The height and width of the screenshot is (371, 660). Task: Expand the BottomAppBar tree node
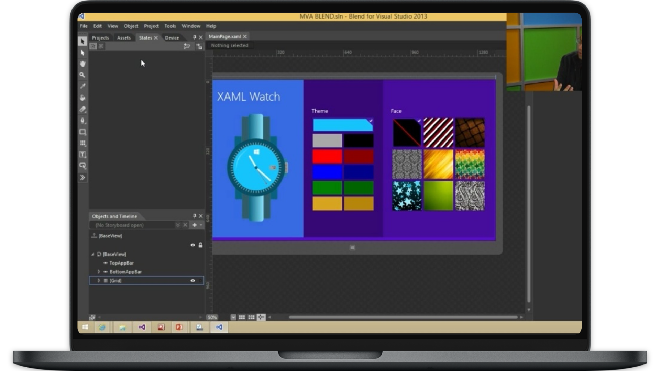99,272
